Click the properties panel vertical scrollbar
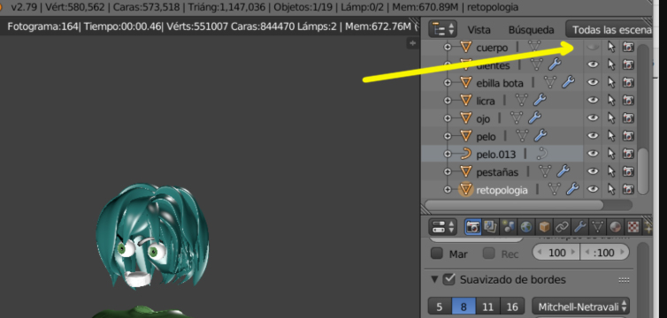Screen dimensions: 667x318 point(643,280)
